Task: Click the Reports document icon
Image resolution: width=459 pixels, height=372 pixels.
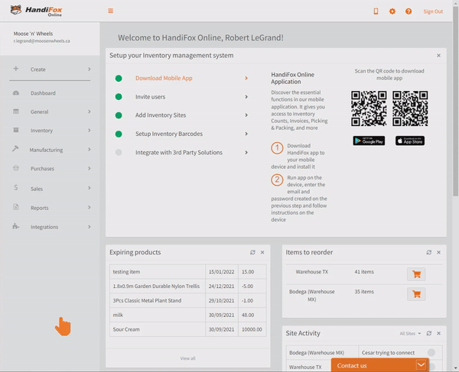Action: [x=16, y=207]
